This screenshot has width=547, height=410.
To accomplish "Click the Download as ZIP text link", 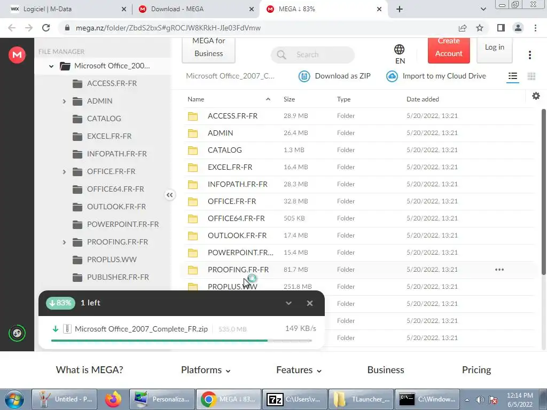I will click(x=342, y=76).
